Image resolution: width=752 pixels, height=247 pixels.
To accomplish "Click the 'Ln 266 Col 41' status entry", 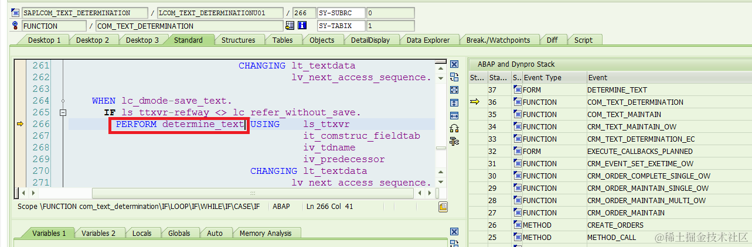I will click(330, 206).
